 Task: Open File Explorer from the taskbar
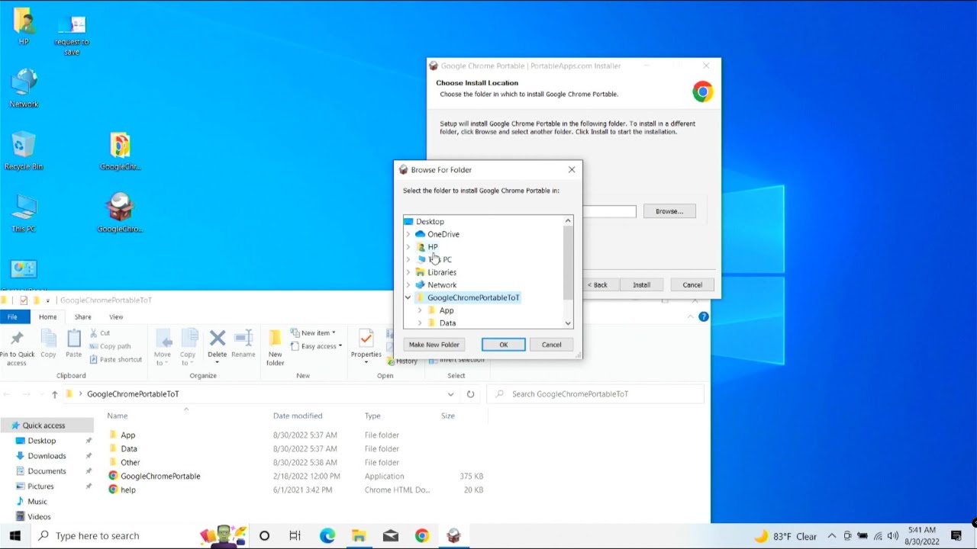point(359,536)
